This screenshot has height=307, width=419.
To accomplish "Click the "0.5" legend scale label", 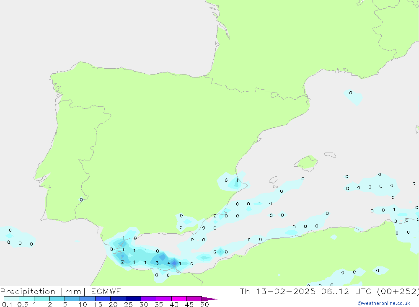I will pos(23,304).
